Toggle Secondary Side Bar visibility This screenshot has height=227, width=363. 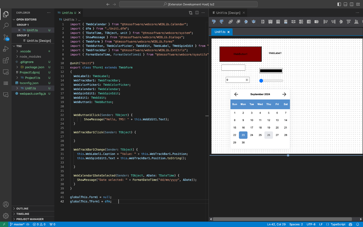click(351, 4)
